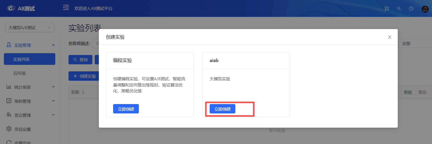The height and width of the screenshot is (144, 432).
Task: Click the 名称 column sort arrows
Action: 83,92
